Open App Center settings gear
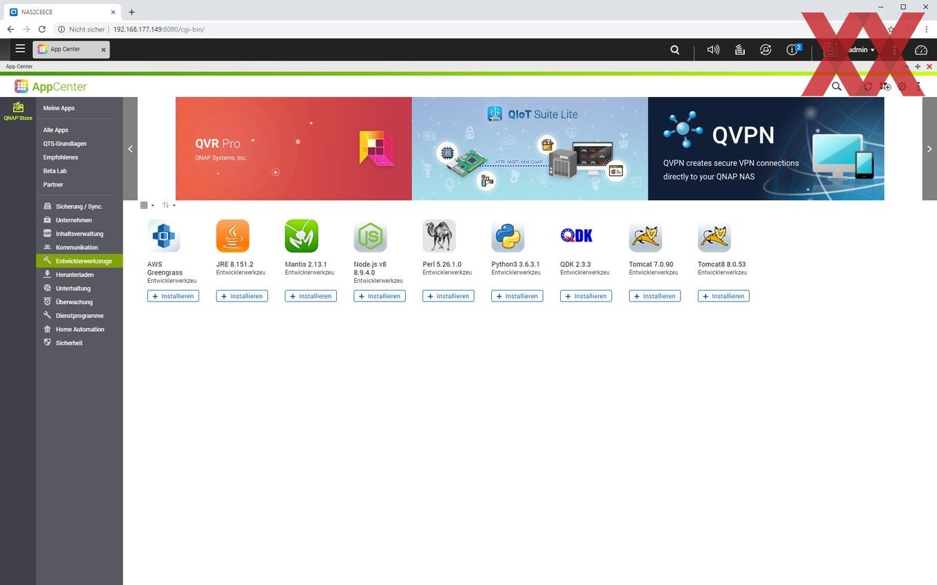 902,86
